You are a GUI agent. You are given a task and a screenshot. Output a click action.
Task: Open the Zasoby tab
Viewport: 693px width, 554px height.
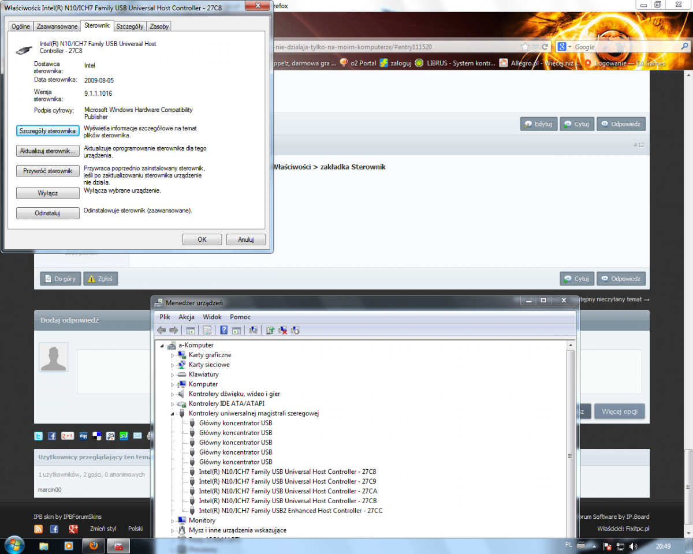159,27
